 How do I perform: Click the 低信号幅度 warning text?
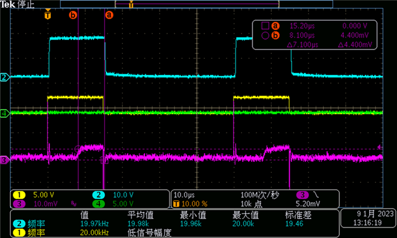[149, 232]
